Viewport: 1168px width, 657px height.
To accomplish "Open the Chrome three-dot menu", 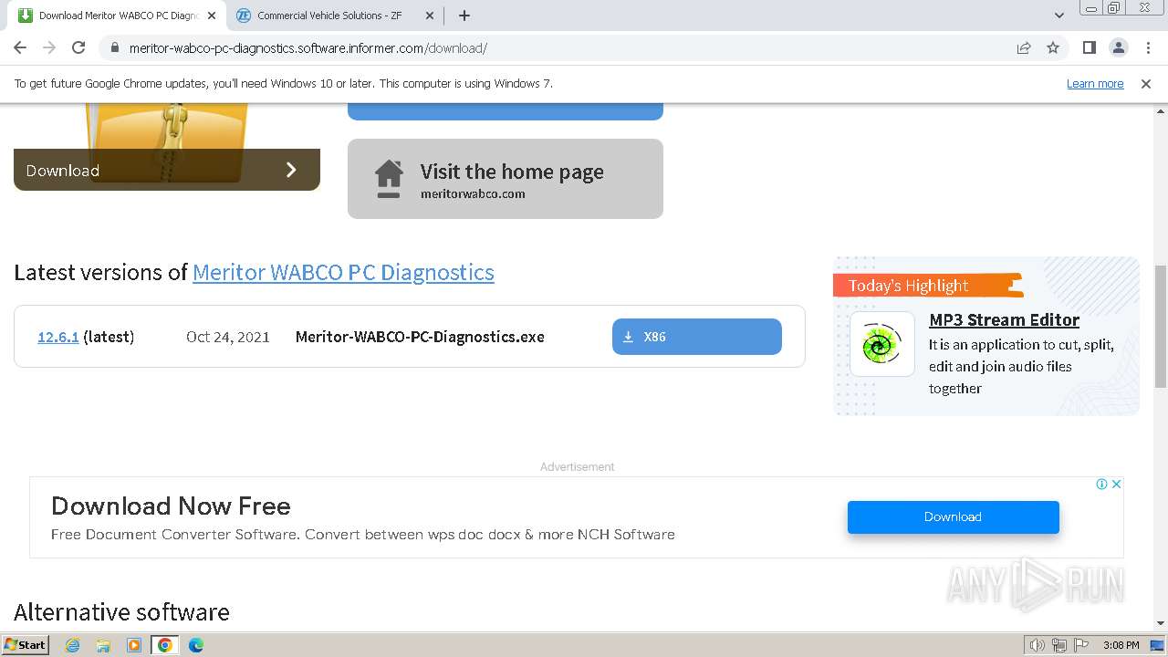I will click(x=1148, y=47).
